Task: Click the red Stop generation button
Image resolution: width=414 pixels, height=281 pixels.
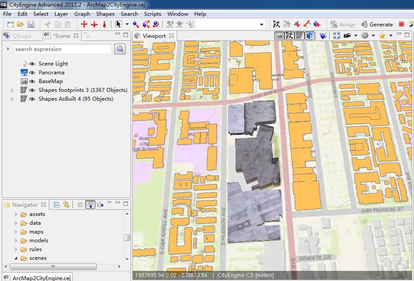Action: pos(401,24)
